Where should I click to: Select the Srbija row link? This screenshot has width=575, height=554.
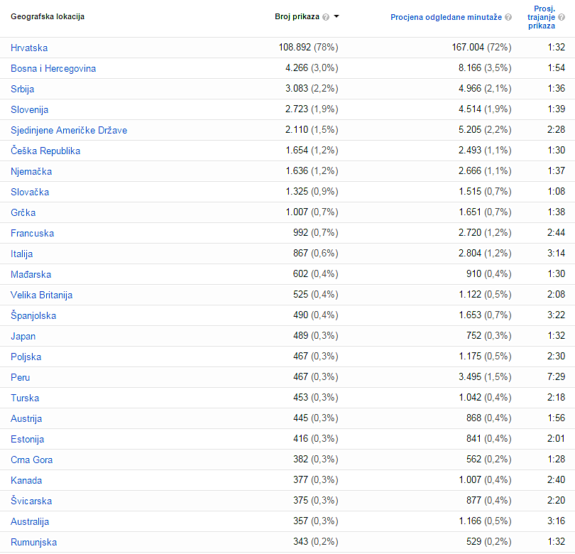23,89
